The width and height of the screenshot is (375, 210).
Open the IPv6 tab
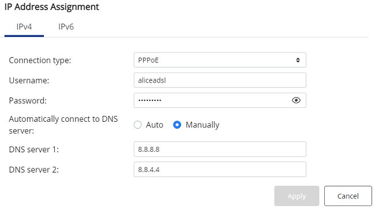tap(66, 27)
